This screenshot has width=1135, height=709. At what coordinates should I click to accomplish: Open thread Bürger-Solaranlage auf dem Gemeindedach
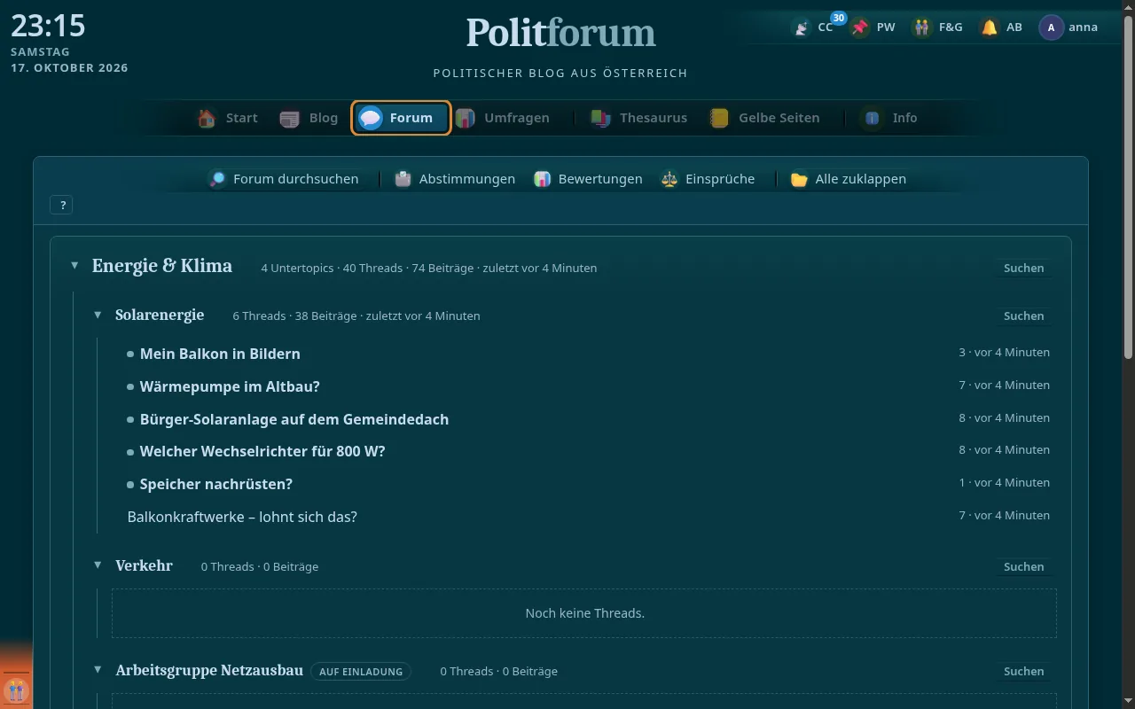pos(294,419)
